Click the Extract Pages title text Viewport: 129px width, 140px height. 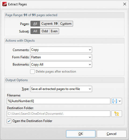17,4
